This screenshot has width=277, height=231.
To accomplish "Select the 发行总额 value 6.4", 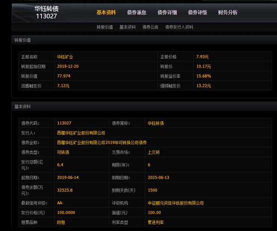I will [x=60, y=165].
